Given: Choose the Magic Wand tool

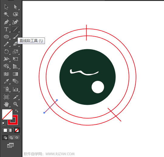Looking at the screenshot, I should pyautogui.click(x=6, y=14).
